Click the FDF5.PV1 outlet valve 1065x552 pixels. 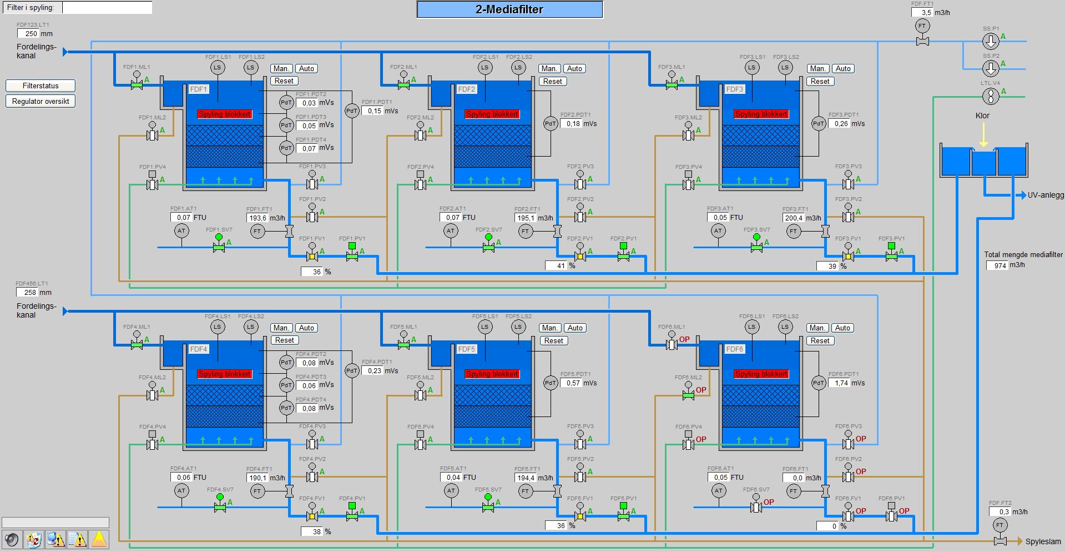(623, 516)
